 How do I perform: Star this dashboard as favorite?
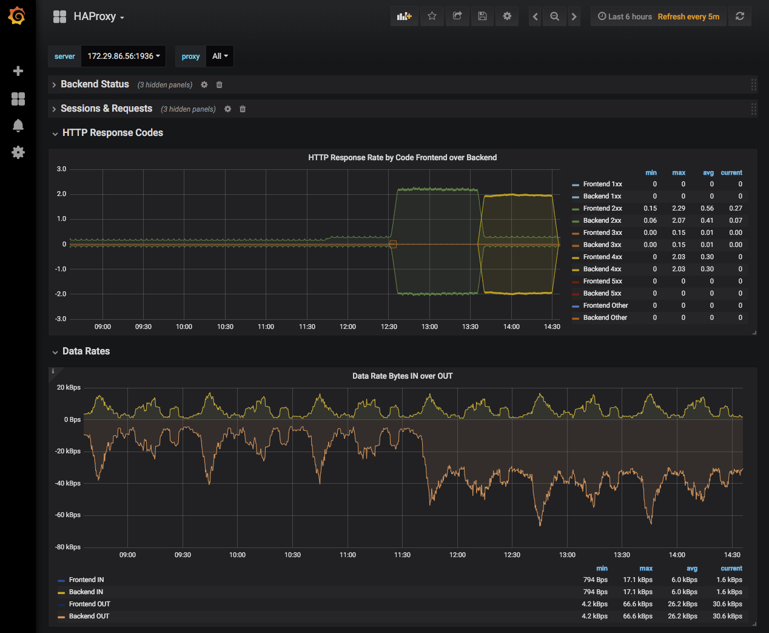(432, 16)
